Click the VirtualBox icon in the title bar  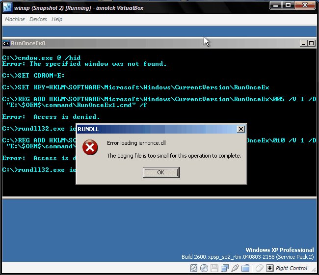pyautogui.click(x=8, y=7)
